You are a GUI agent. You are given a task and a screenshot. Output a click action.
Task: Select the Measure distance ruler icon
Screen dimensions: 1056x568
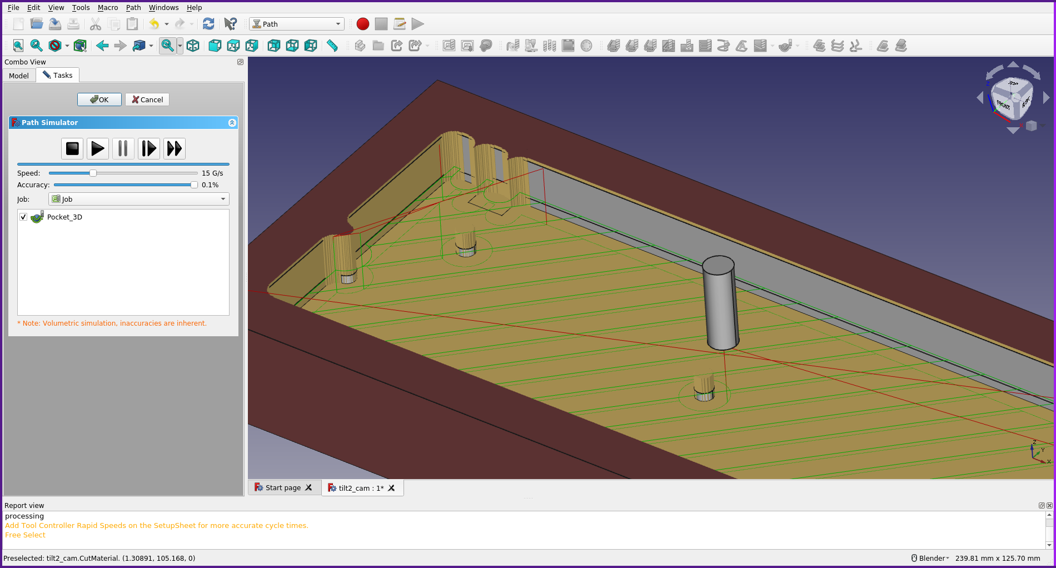tap(332, 46)
